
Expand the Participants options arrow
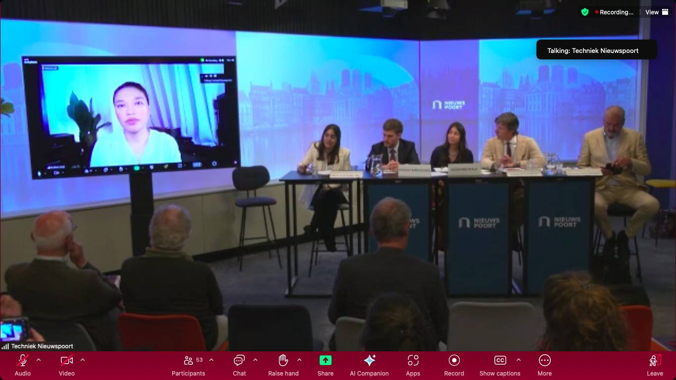(211, 360)
